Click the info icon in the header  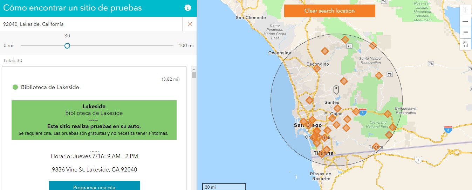point(188,8)
